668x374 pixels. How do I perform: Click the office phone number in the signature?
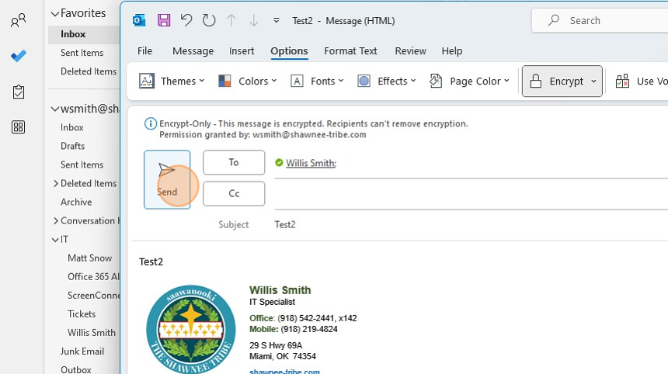coord(317,318)
